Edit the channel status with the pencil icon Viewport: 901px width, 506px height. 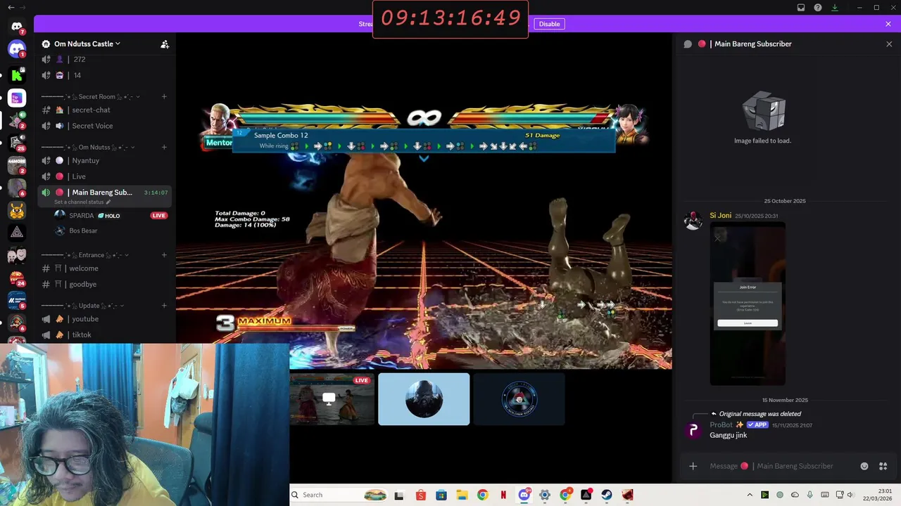[x=108, y=202]
